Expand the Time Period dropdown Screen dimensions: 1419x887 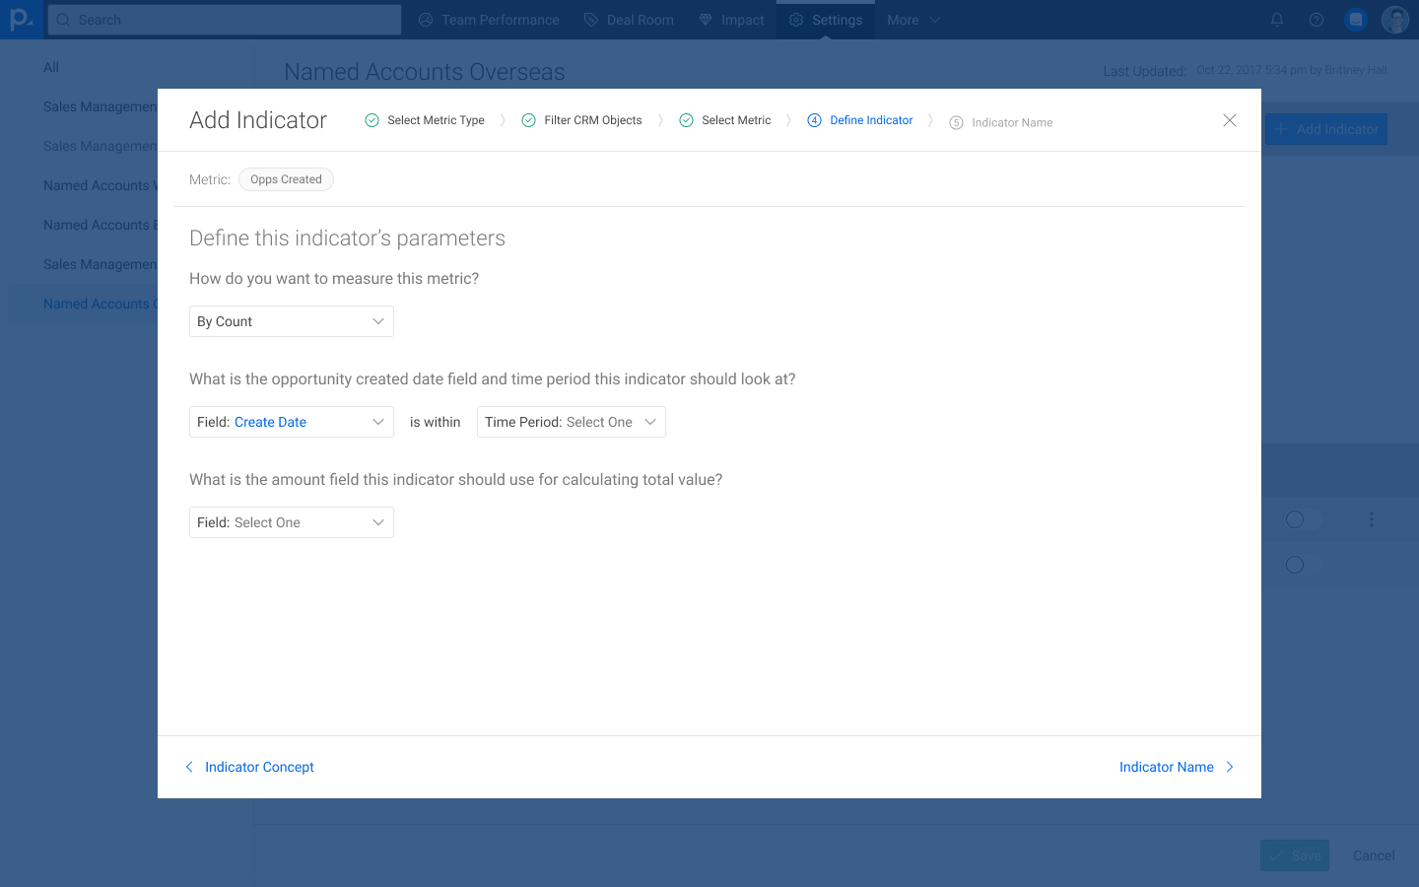click(x=571, y=422)
